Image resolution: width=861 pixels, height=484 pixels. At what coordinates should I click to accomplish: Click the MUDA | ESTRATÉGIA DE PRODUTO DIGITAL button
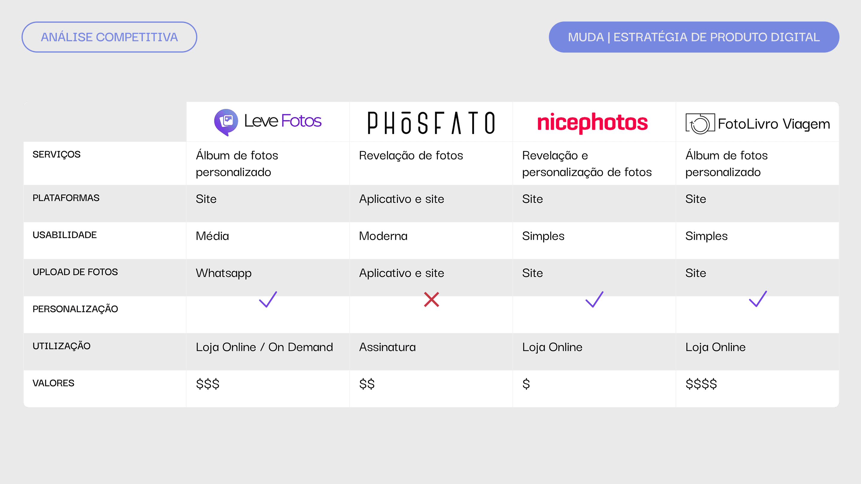[x=694, y=37]
